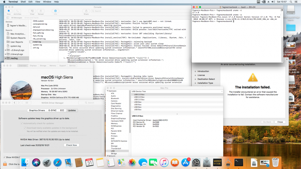Open Finder from the Dock
Viewport: 301px width, 169px height.
point(25,162)
